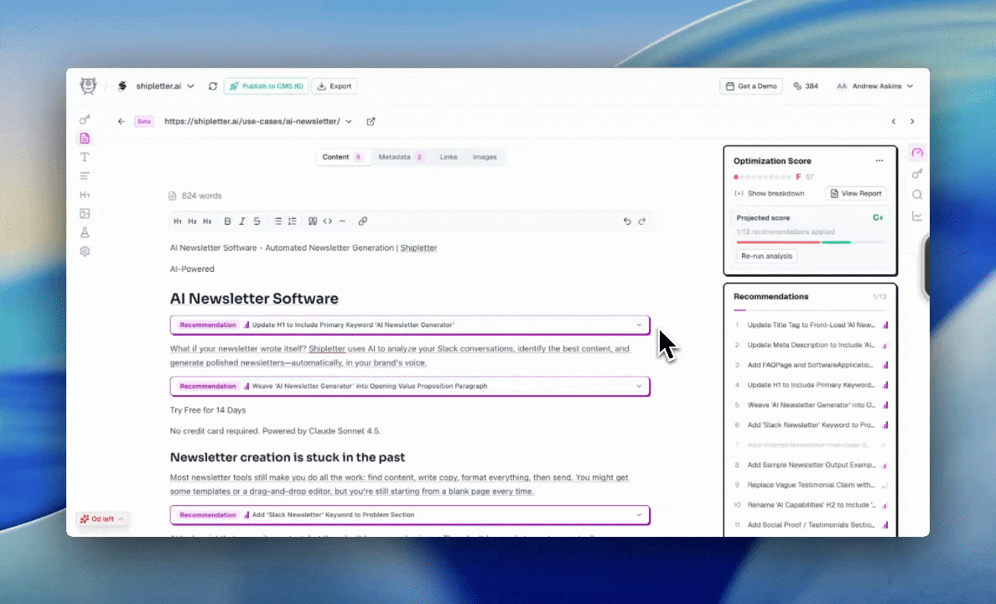The image size is (996, 604).
Task: Open the Andrew Askins account menu
Action: click(874, 86)
